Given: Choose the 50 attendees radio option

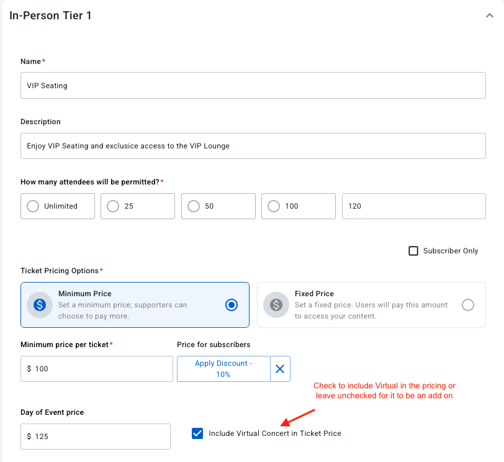Looking at the screenshot, I should [194, 206].
